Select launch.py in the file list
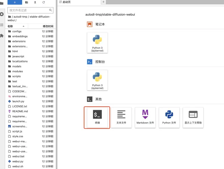Screen dimensions: 224x169 click(x=31, y=101)
